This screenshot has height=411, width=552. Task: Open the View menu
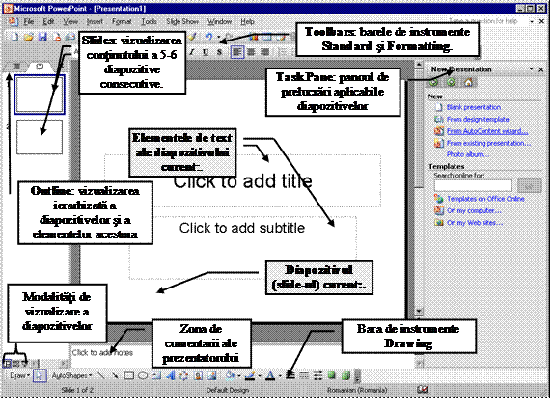(x=70, y=22)
